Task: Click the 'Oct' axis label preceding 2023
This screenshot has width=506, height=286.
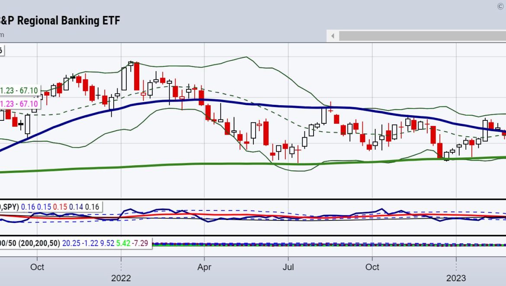Action: coord(372,267)
